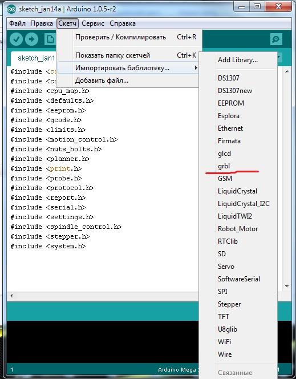Select the EEPROM library
The image size is (296, 379).
click(x=238, y=103)
